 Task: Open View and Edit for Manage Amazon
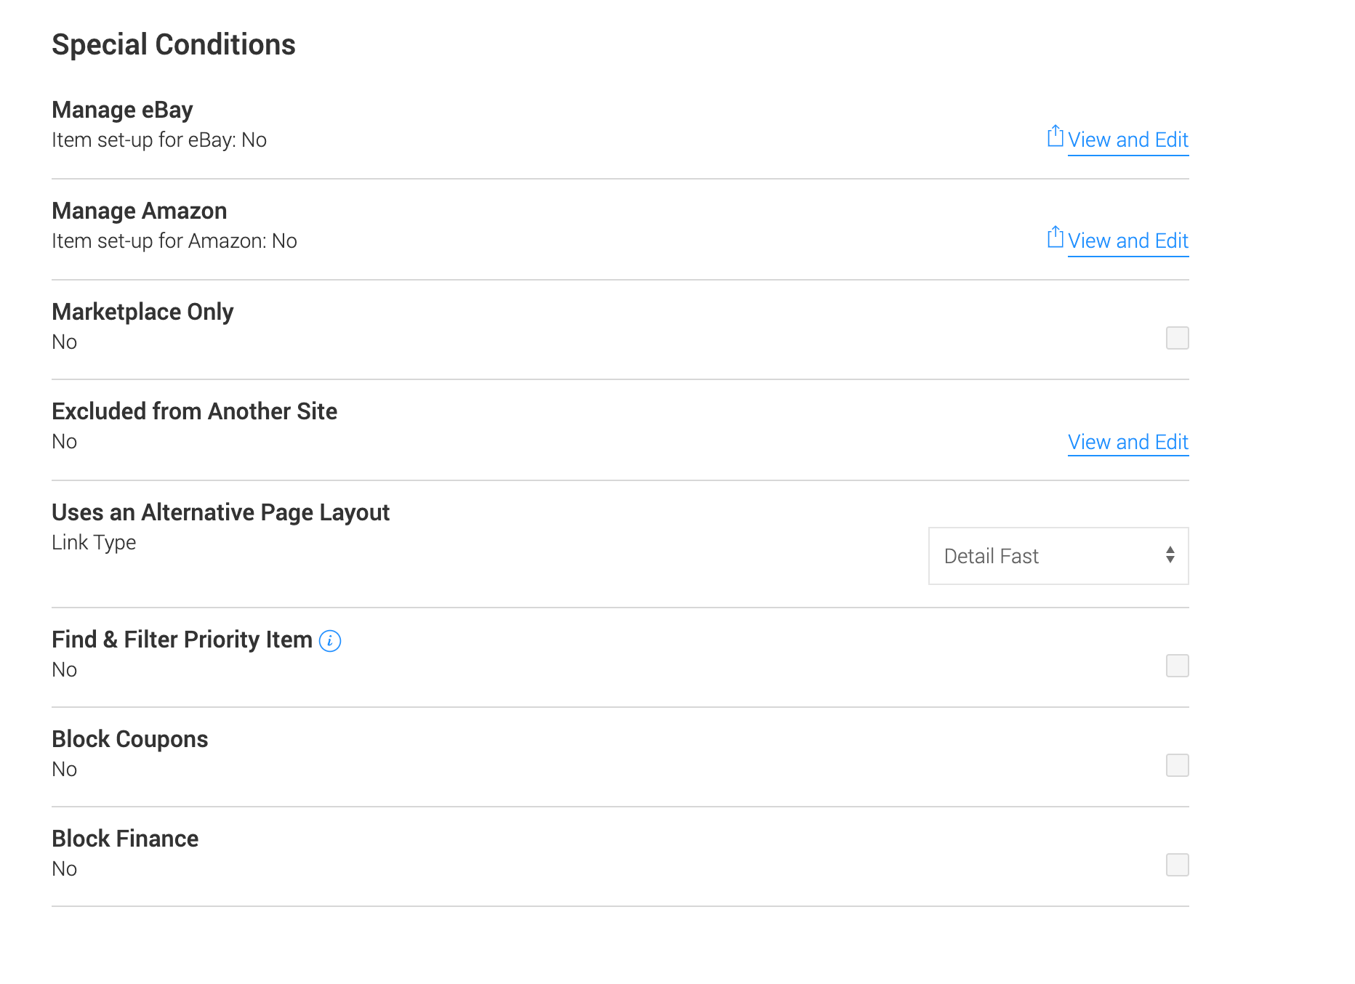pyautogui.click(x=1127, y=241)
